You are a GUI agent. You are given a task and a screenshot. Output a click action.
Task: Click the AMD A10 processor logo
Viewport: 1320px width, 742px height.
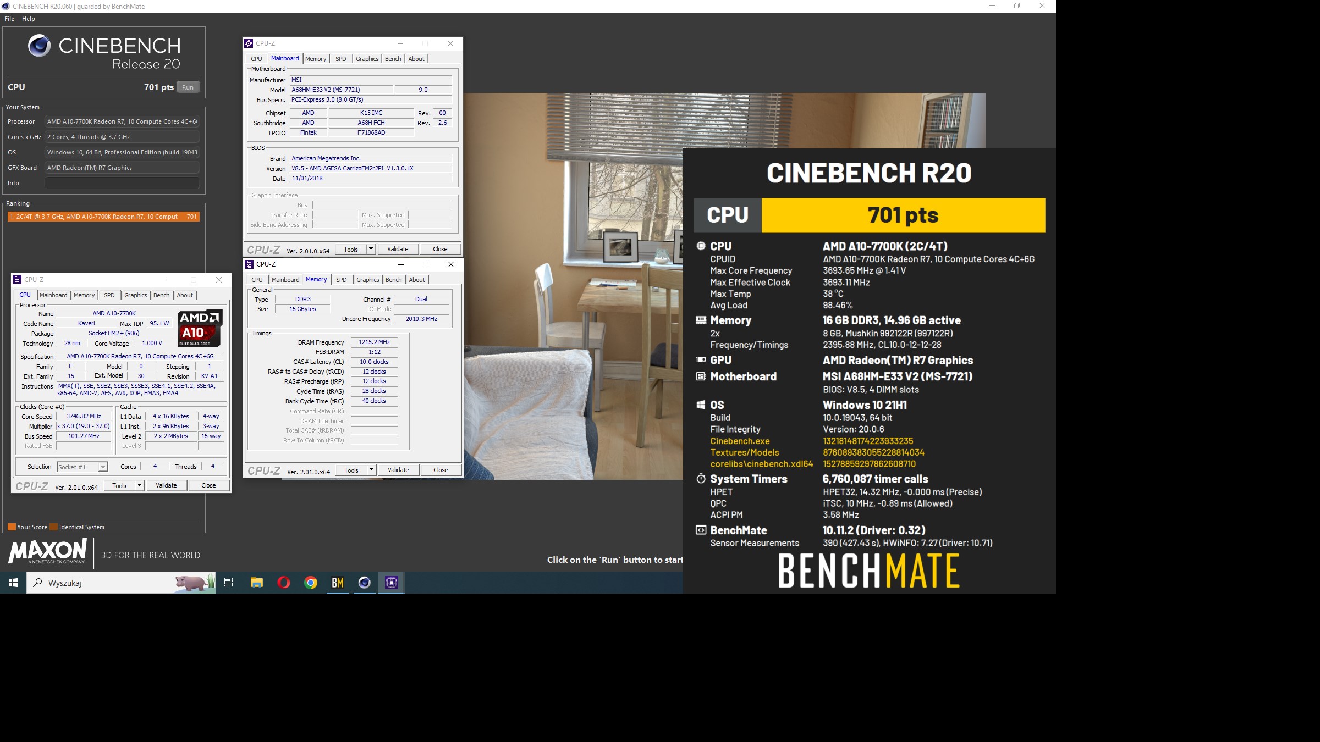tap(200, 328)
